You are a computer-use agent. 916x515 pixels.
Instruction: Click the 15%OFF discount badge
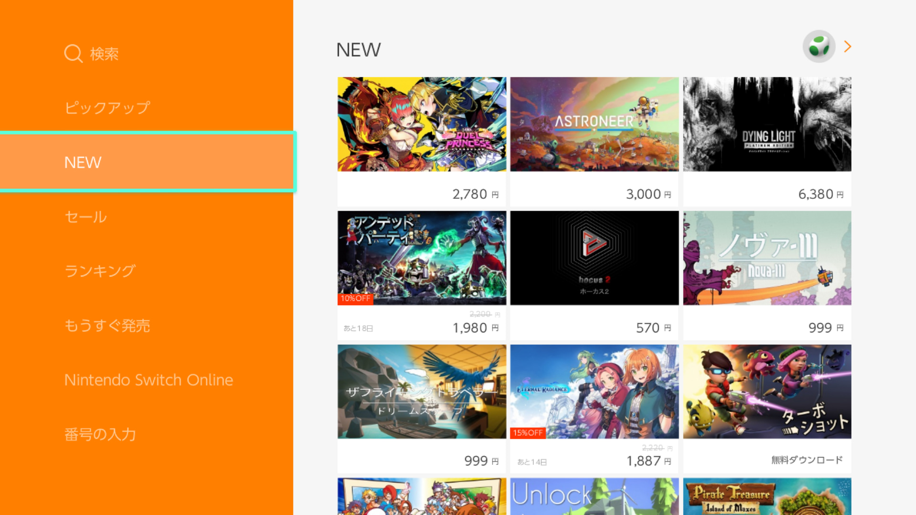click(528, 433)
